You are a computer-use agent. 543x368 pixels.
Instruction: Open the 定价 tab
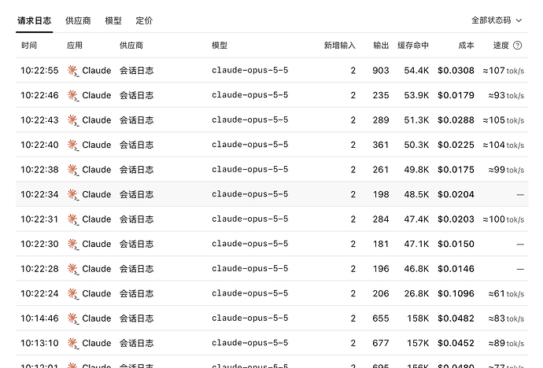pyautogui.click(x=144, y=20)
